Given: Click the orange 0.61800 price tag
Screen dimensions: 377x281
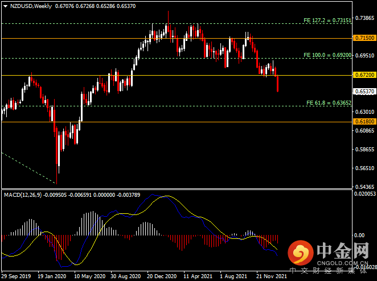Looking at the screenshot, I should (x=363, y=122).
